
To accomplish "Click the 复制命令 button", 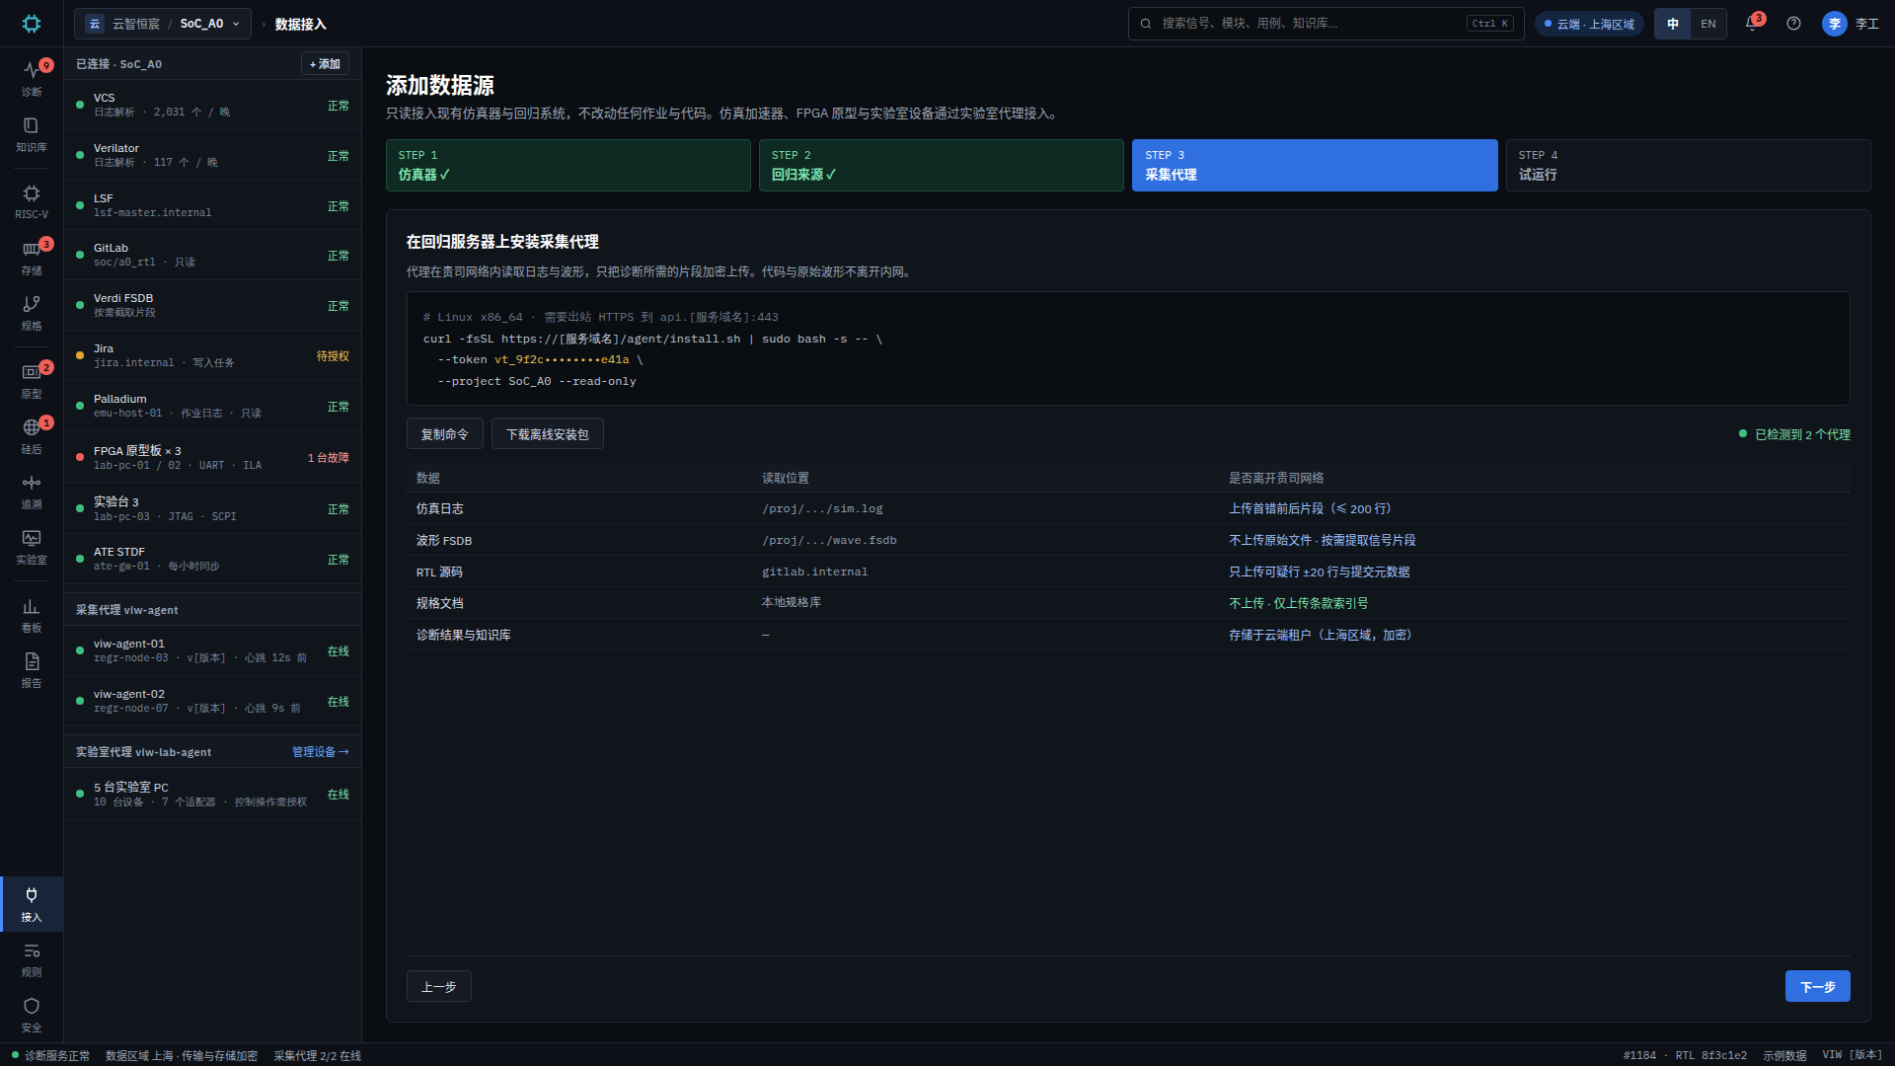I will [x=445, y=434].
